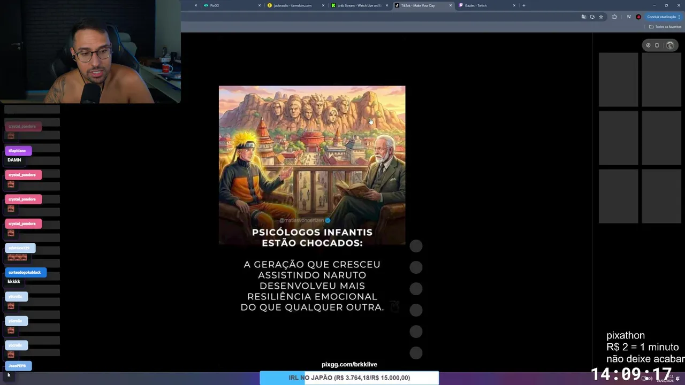Screen dimensions: 685x385
Task: Click the PSICÓLOGOS INFANTIS ESTÃO CHOCADOS headline
Action: pos(312,237)
